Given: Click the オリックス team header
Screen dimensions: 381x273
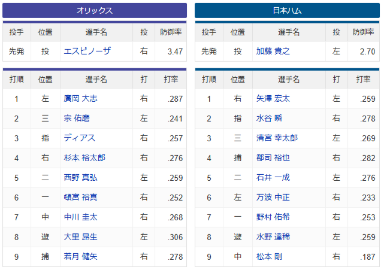Looking at the screenshot, I should [95, 10].
